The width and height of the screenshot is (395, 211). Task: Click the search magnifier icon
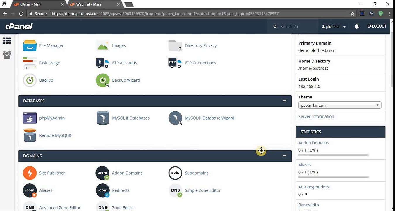coord(275,27)
